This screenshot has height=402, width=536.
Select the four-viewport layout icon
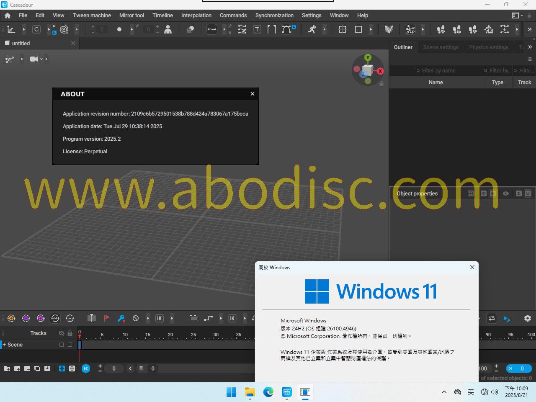(x=343, y=29)
